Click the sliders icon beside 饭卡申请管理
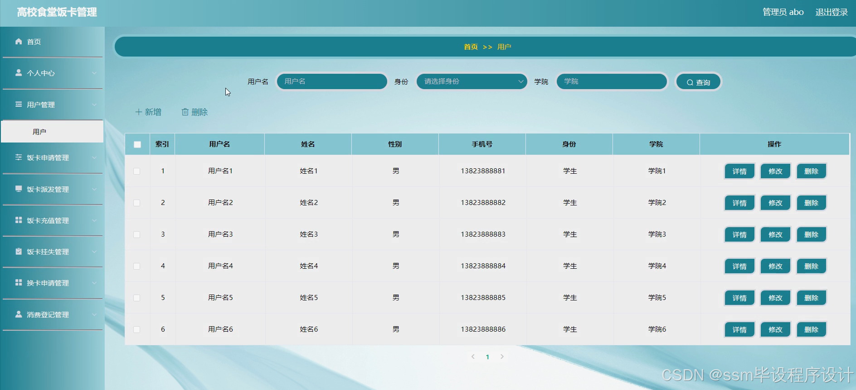Screen dimensions: 856x390 click(x=19, y=157)
